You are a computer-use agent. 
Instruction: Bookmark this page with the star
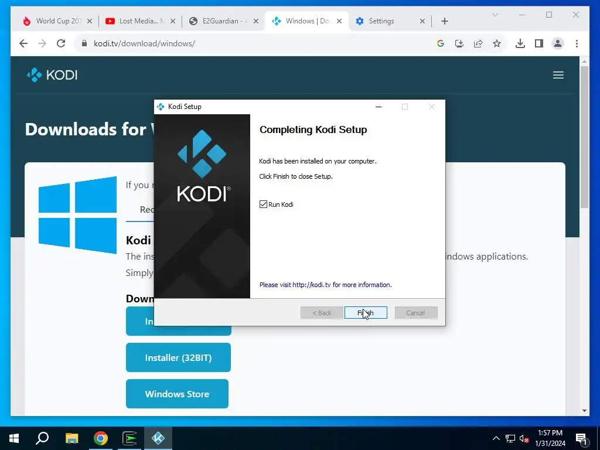(x=497, y=43)
